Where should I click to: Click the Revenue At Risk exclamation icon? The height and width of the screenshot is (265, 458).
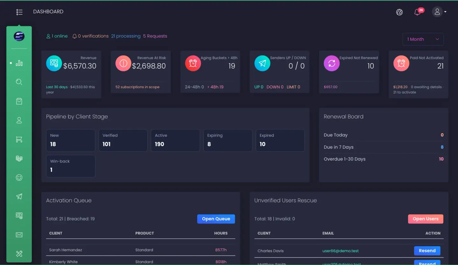(x=123, y=63)
